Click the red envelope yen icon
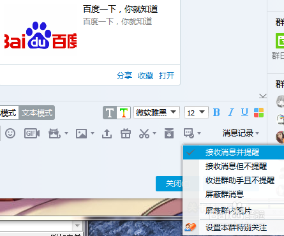The height and width of the screenshot is (236, 284). [x=169, y=133]
